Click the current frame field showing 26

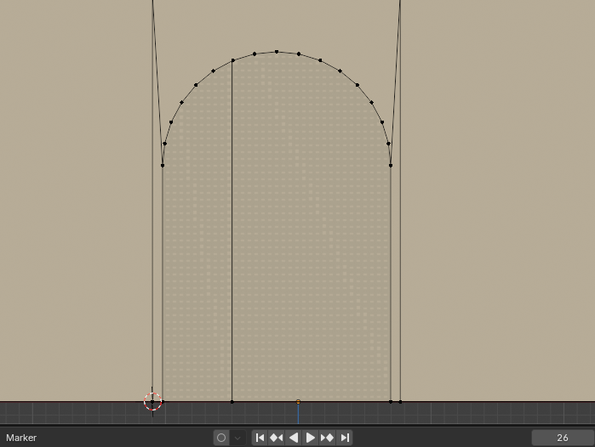(563, 438)
